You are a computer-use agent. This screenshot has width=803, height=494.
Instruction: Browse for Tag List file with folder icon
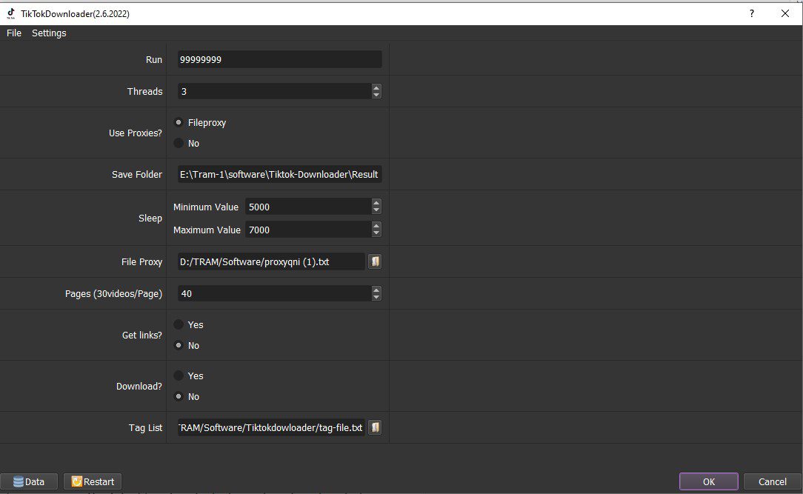tap(375, 427)
